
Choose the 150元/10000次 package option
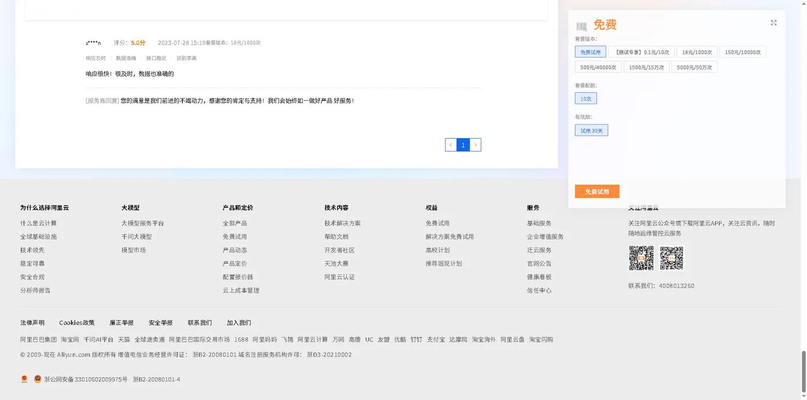[x=743, y=52]
